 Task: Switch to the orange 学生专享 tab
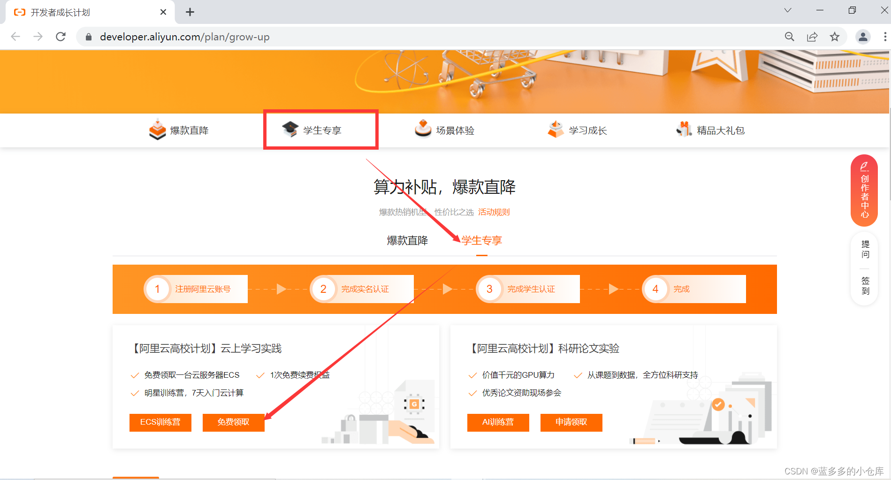click(481, 241)
